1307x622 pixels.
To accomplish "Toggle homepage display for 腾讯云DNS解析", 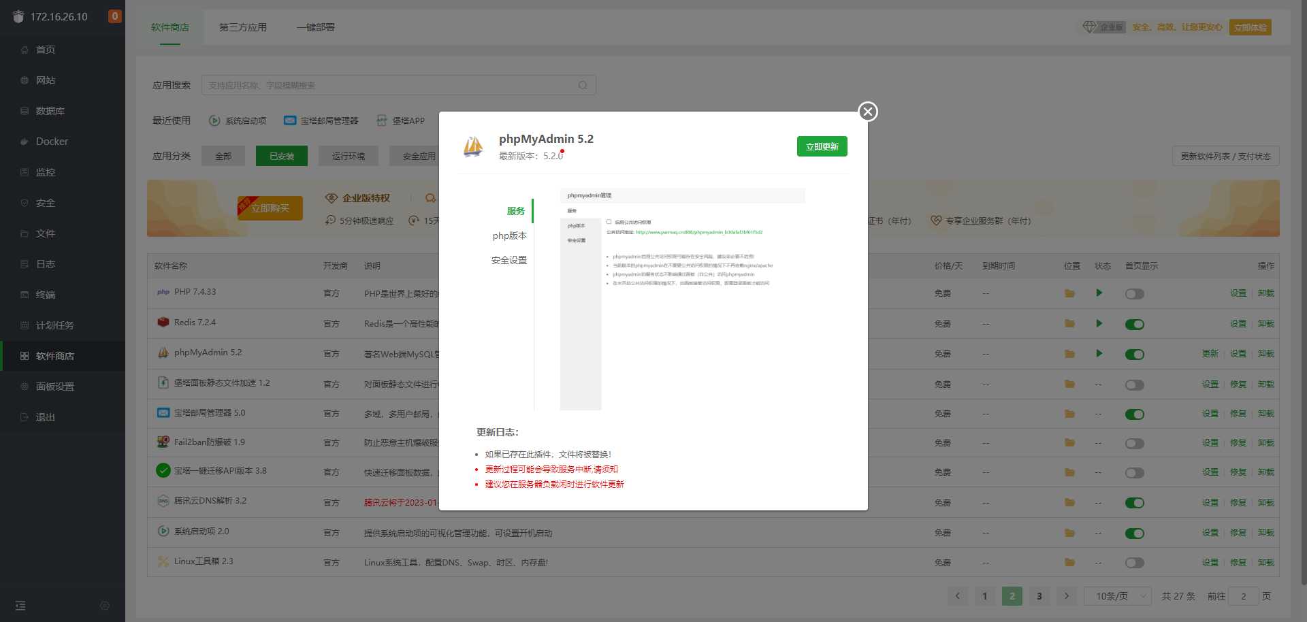I will pos(1135,503).
